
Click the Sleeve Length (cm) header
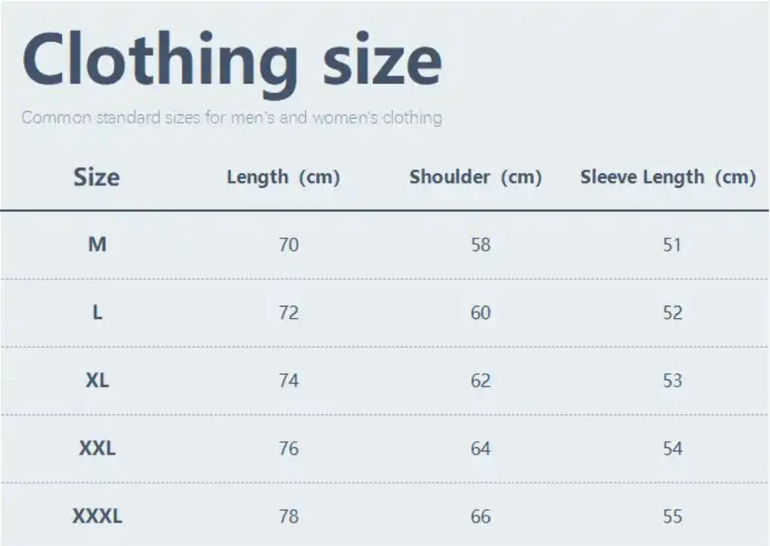coord(667,177)
